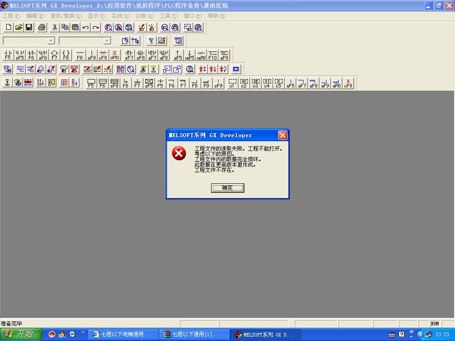Click the 开始 Start button
The width and height of the screenshot is (455, 341).
click(21, 334)
